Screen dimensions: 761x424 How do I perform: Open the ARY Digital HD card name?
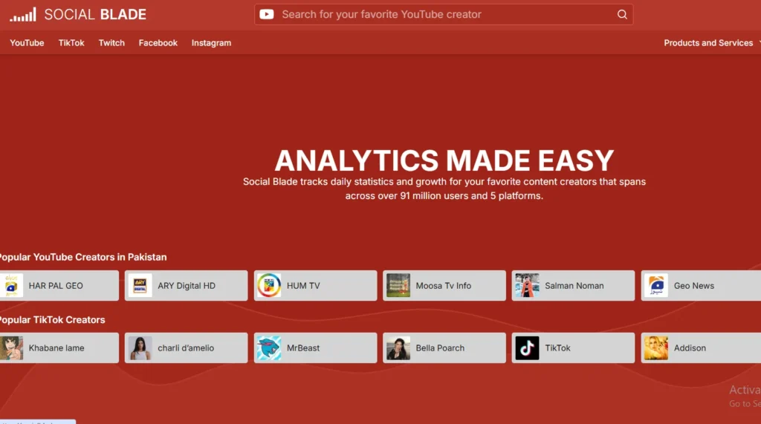(x=187, y=286)
